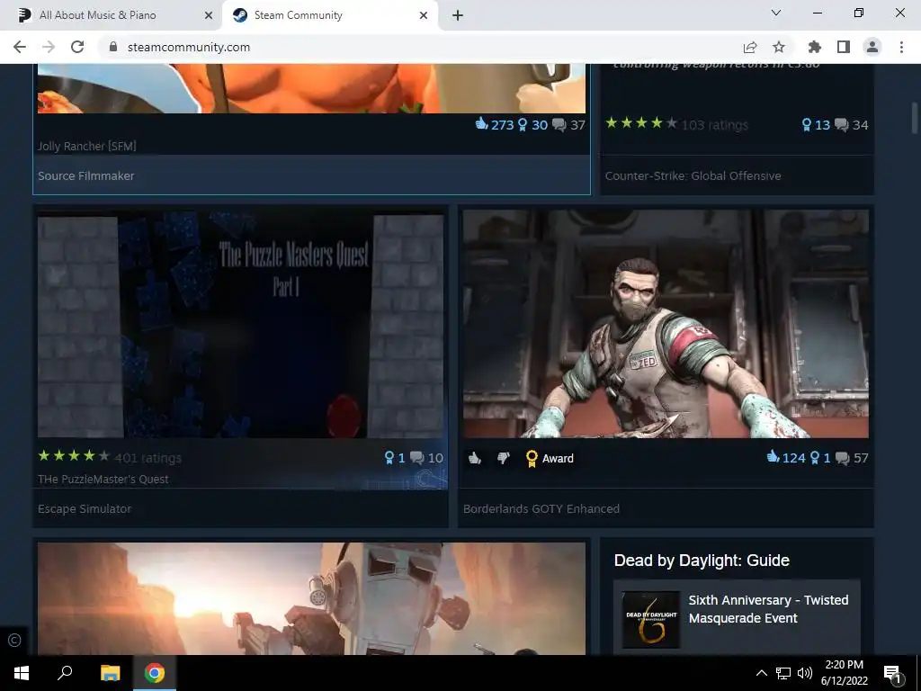Click the star rating with 103 ratings
The width and height of the screenshot is (921, 691).
(641, 123)
